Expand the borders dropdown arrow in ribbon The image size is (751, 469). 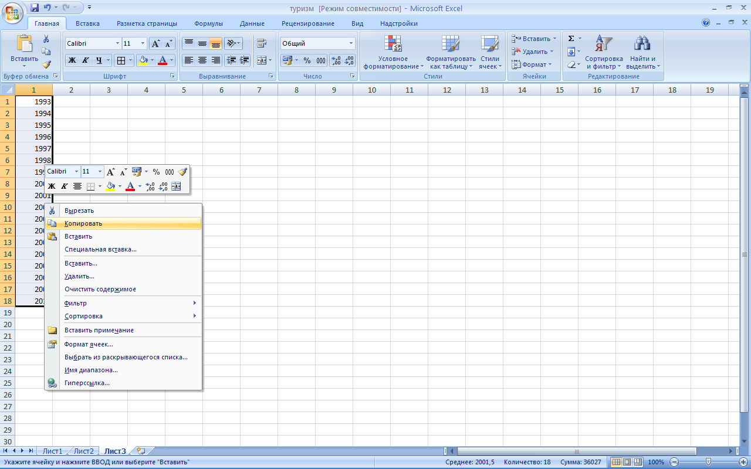pyautogui.click(x=130, y=60)
